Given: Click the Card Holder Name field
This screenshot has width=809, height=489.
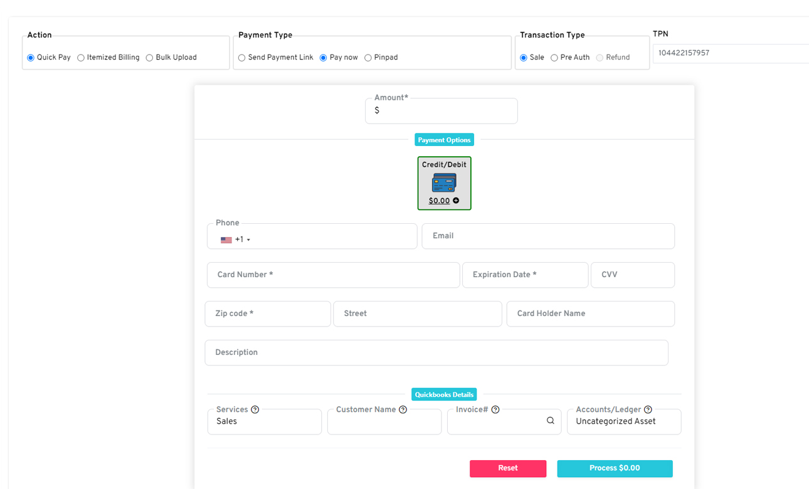Looking at the screenshot, I should tap(591, 313).
